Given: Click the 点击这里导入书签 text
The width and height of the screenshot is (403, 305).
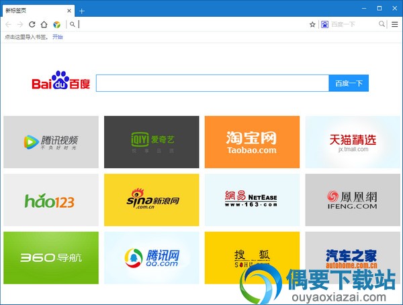Looking at the screenshot, I should click(x=26, y=37).
